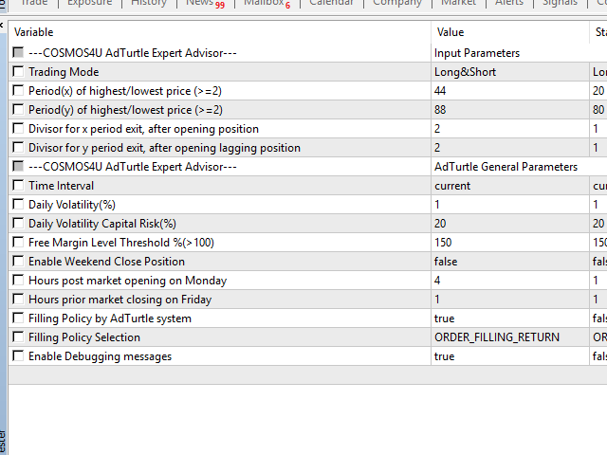This screenshot has height=455, width=607.
Task: Open the ORDER_FILLING_RETURN value dropdown
Action: tap(496, 337)
